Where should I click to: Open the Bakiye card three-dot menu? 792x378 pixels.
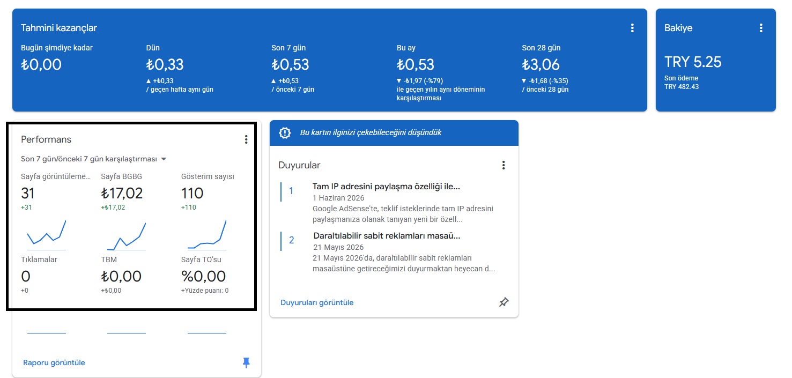761,28
